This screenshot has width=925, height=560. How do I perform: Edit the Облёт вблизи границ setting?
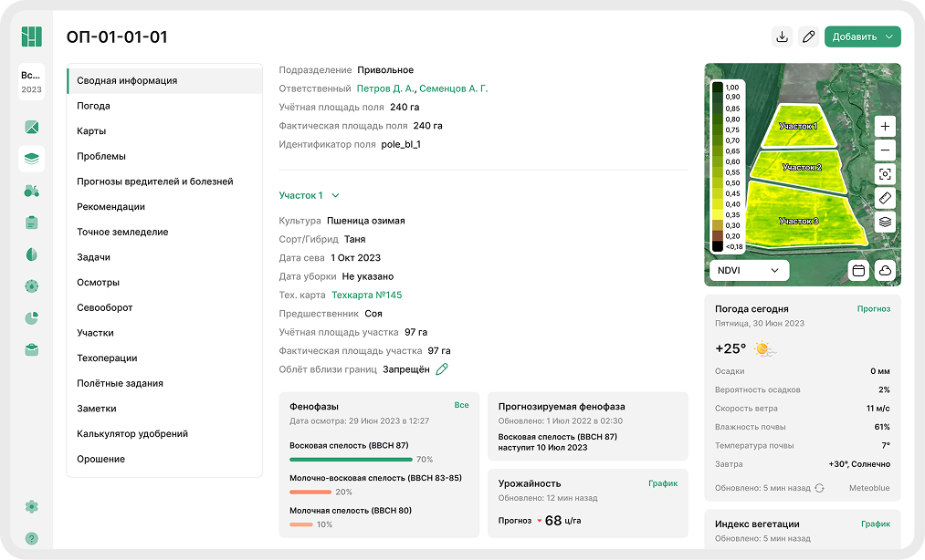pyautogui.click(x=442, y=369)
